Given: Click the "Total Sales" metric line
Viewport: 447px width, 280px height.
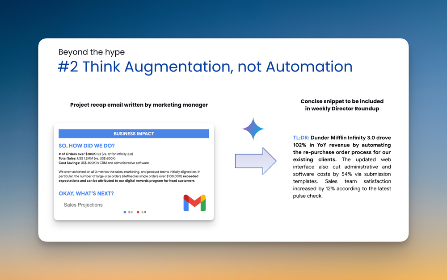Looking at the screenshot, I should pos(88,158).
